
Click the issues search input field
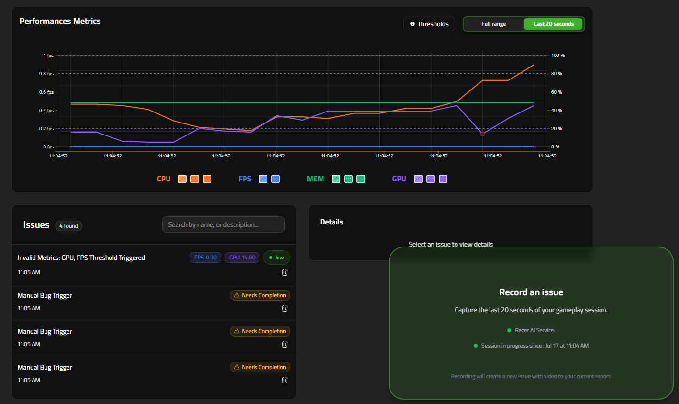point(223,224)
